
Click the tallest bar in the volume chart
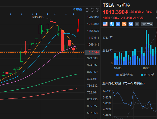click(146, 47)
